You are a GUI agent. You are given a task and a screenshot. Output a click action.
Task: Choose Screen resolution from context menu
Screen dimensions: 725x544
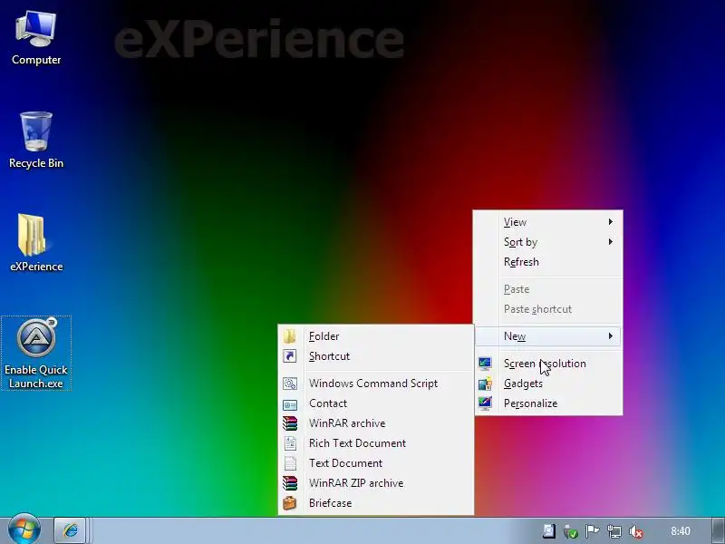(549, 364)
